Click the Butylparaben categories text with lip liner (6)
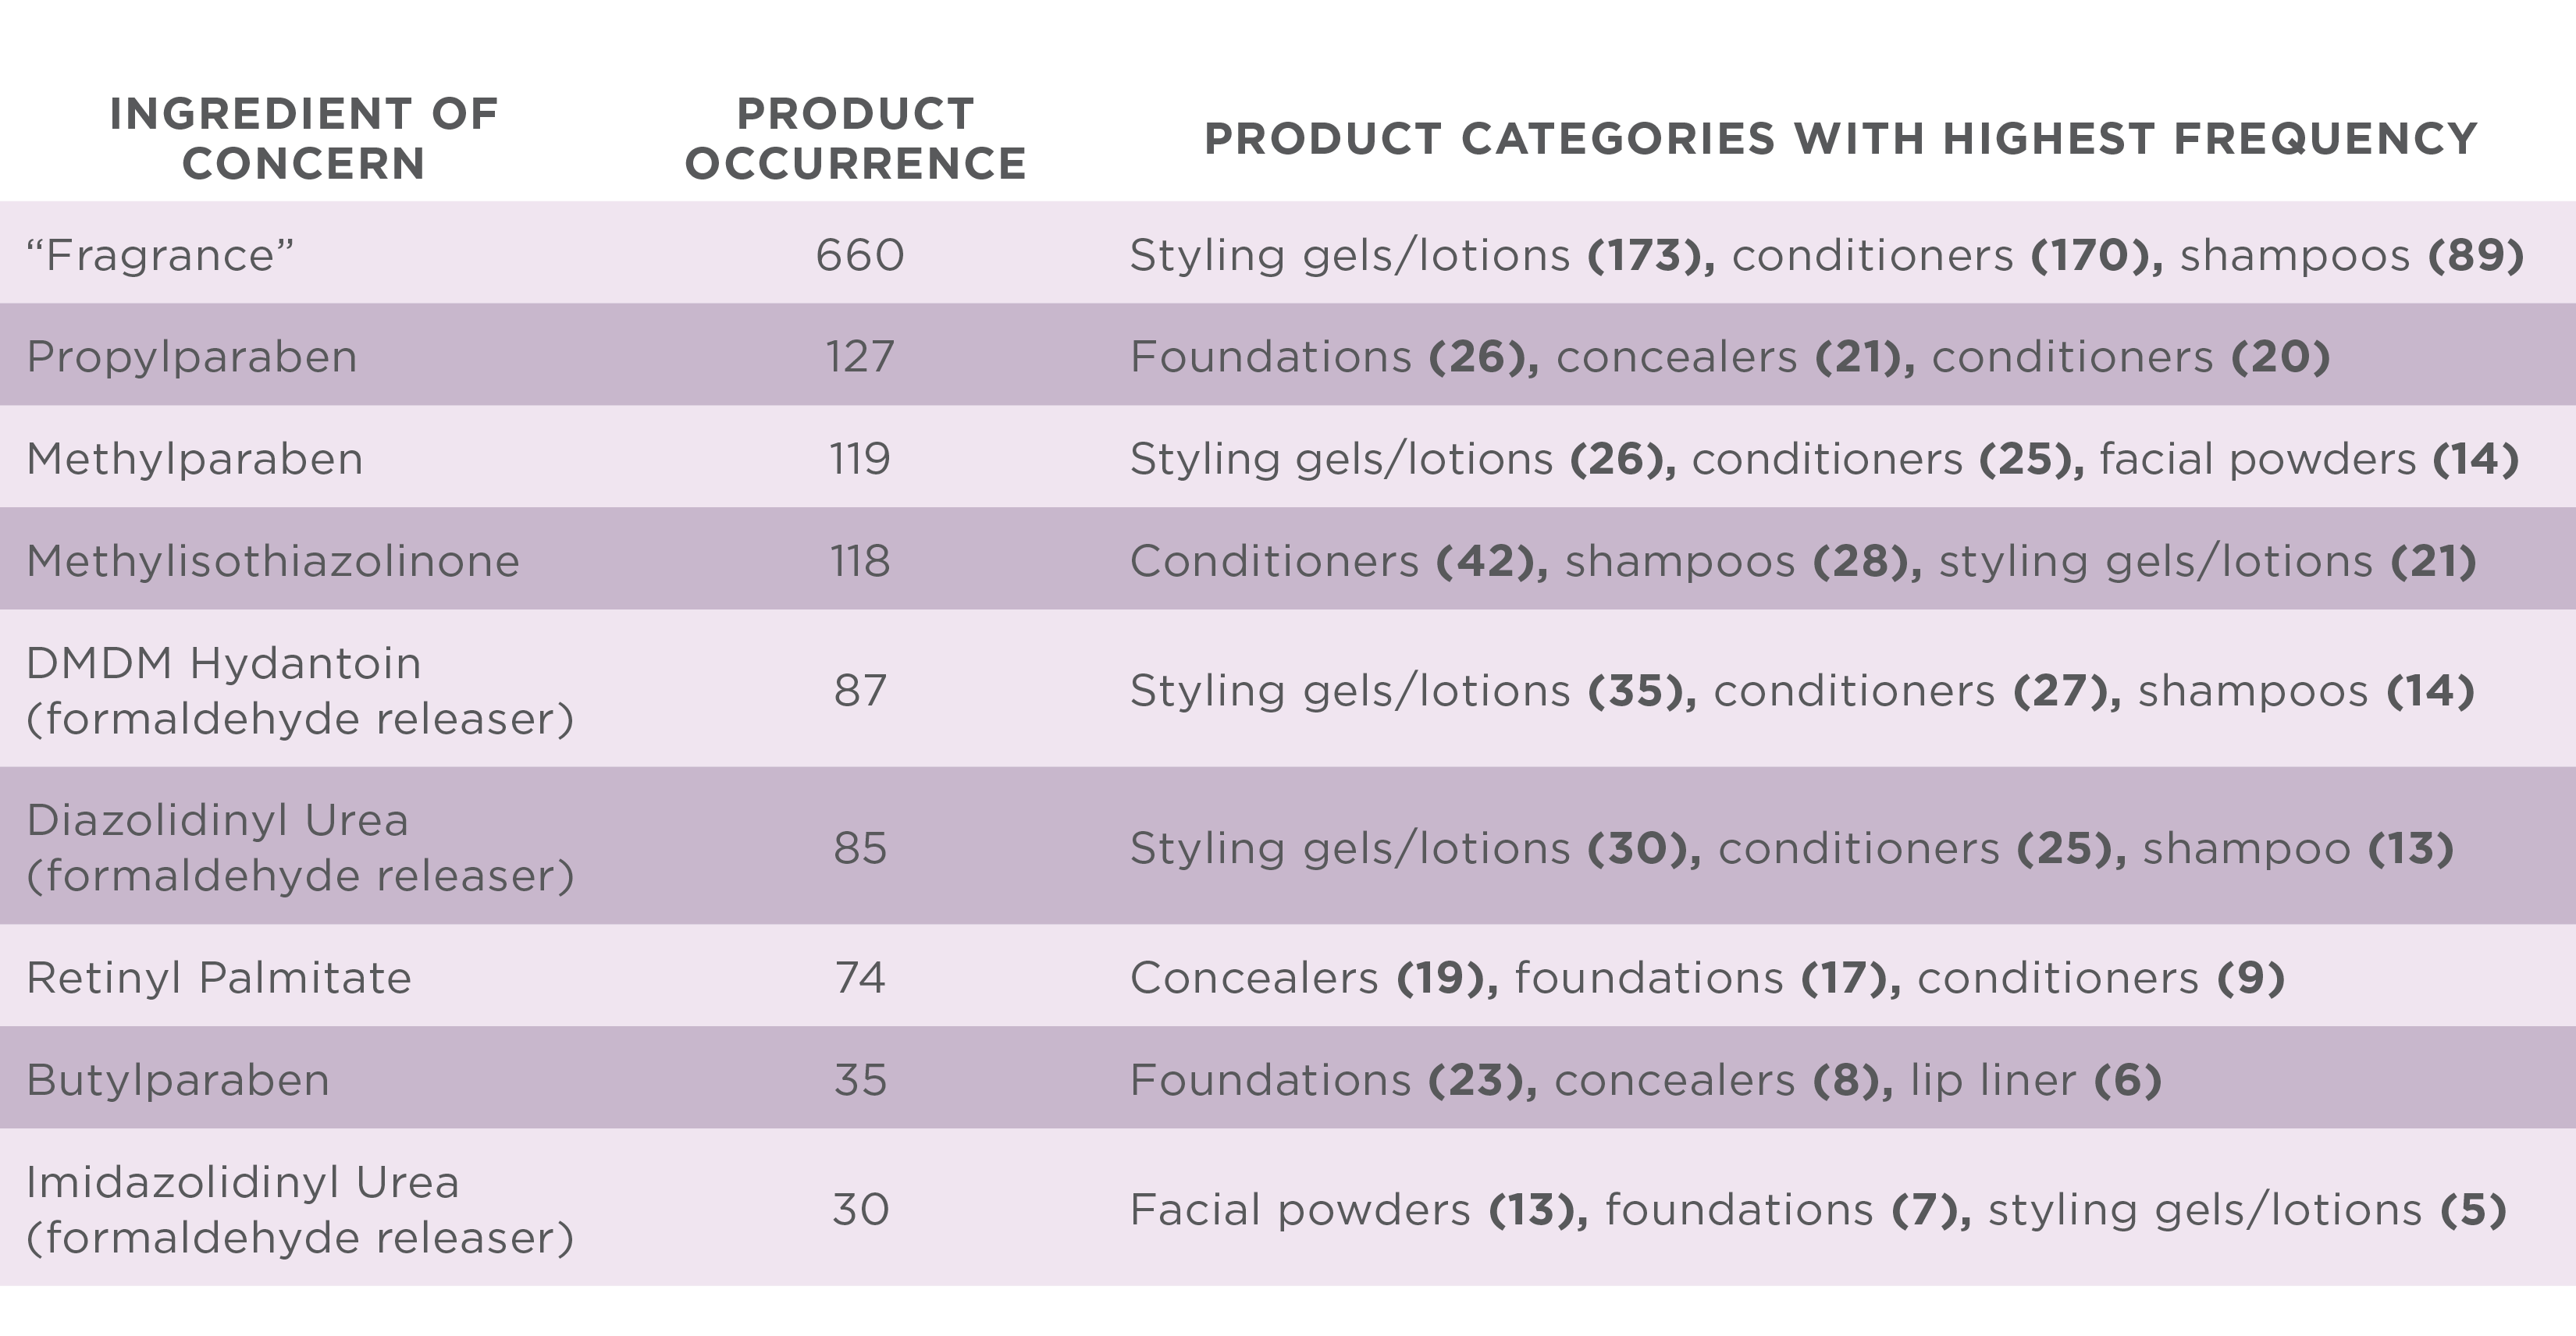This screenshot has height=1336, width=2576. tap(1646, 1081)
